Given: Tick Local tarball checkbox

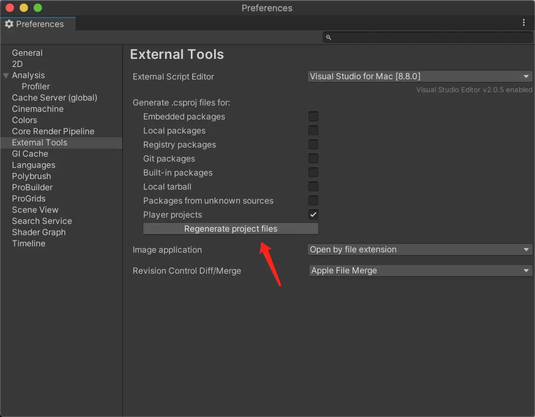Looking at the screenshot, I should (x=313, y=186).
